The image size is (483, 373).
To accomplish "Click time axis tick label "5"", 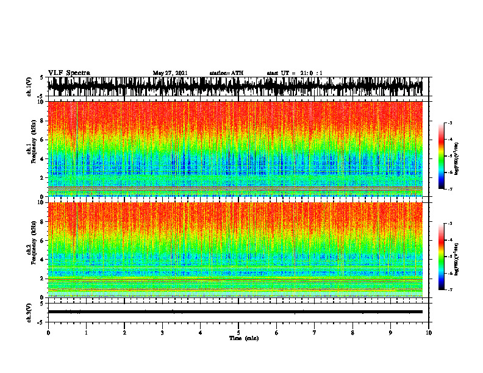I will [x=238, y=333].
